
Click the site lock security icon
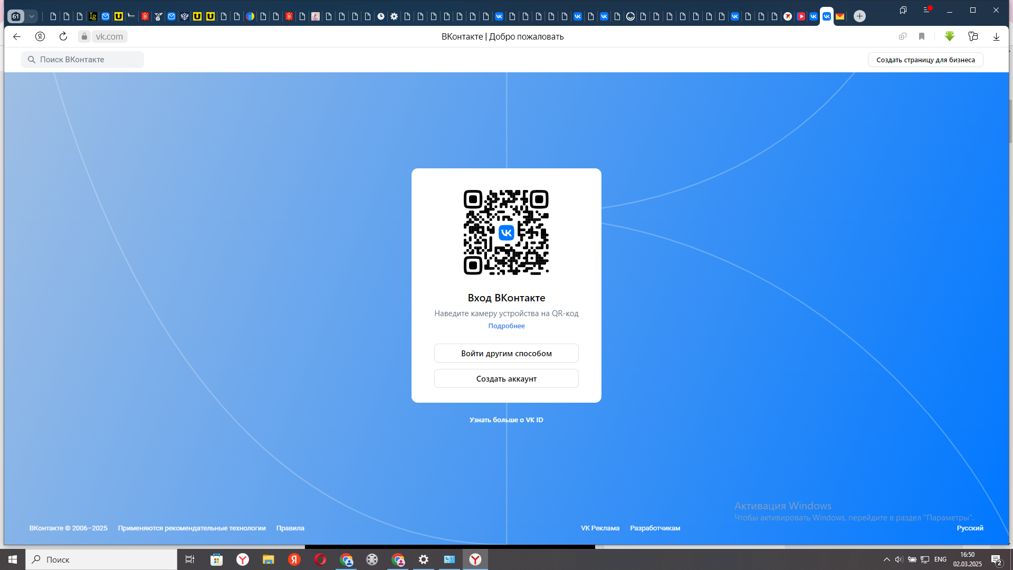pyautogui.click(x=84, y=36)
